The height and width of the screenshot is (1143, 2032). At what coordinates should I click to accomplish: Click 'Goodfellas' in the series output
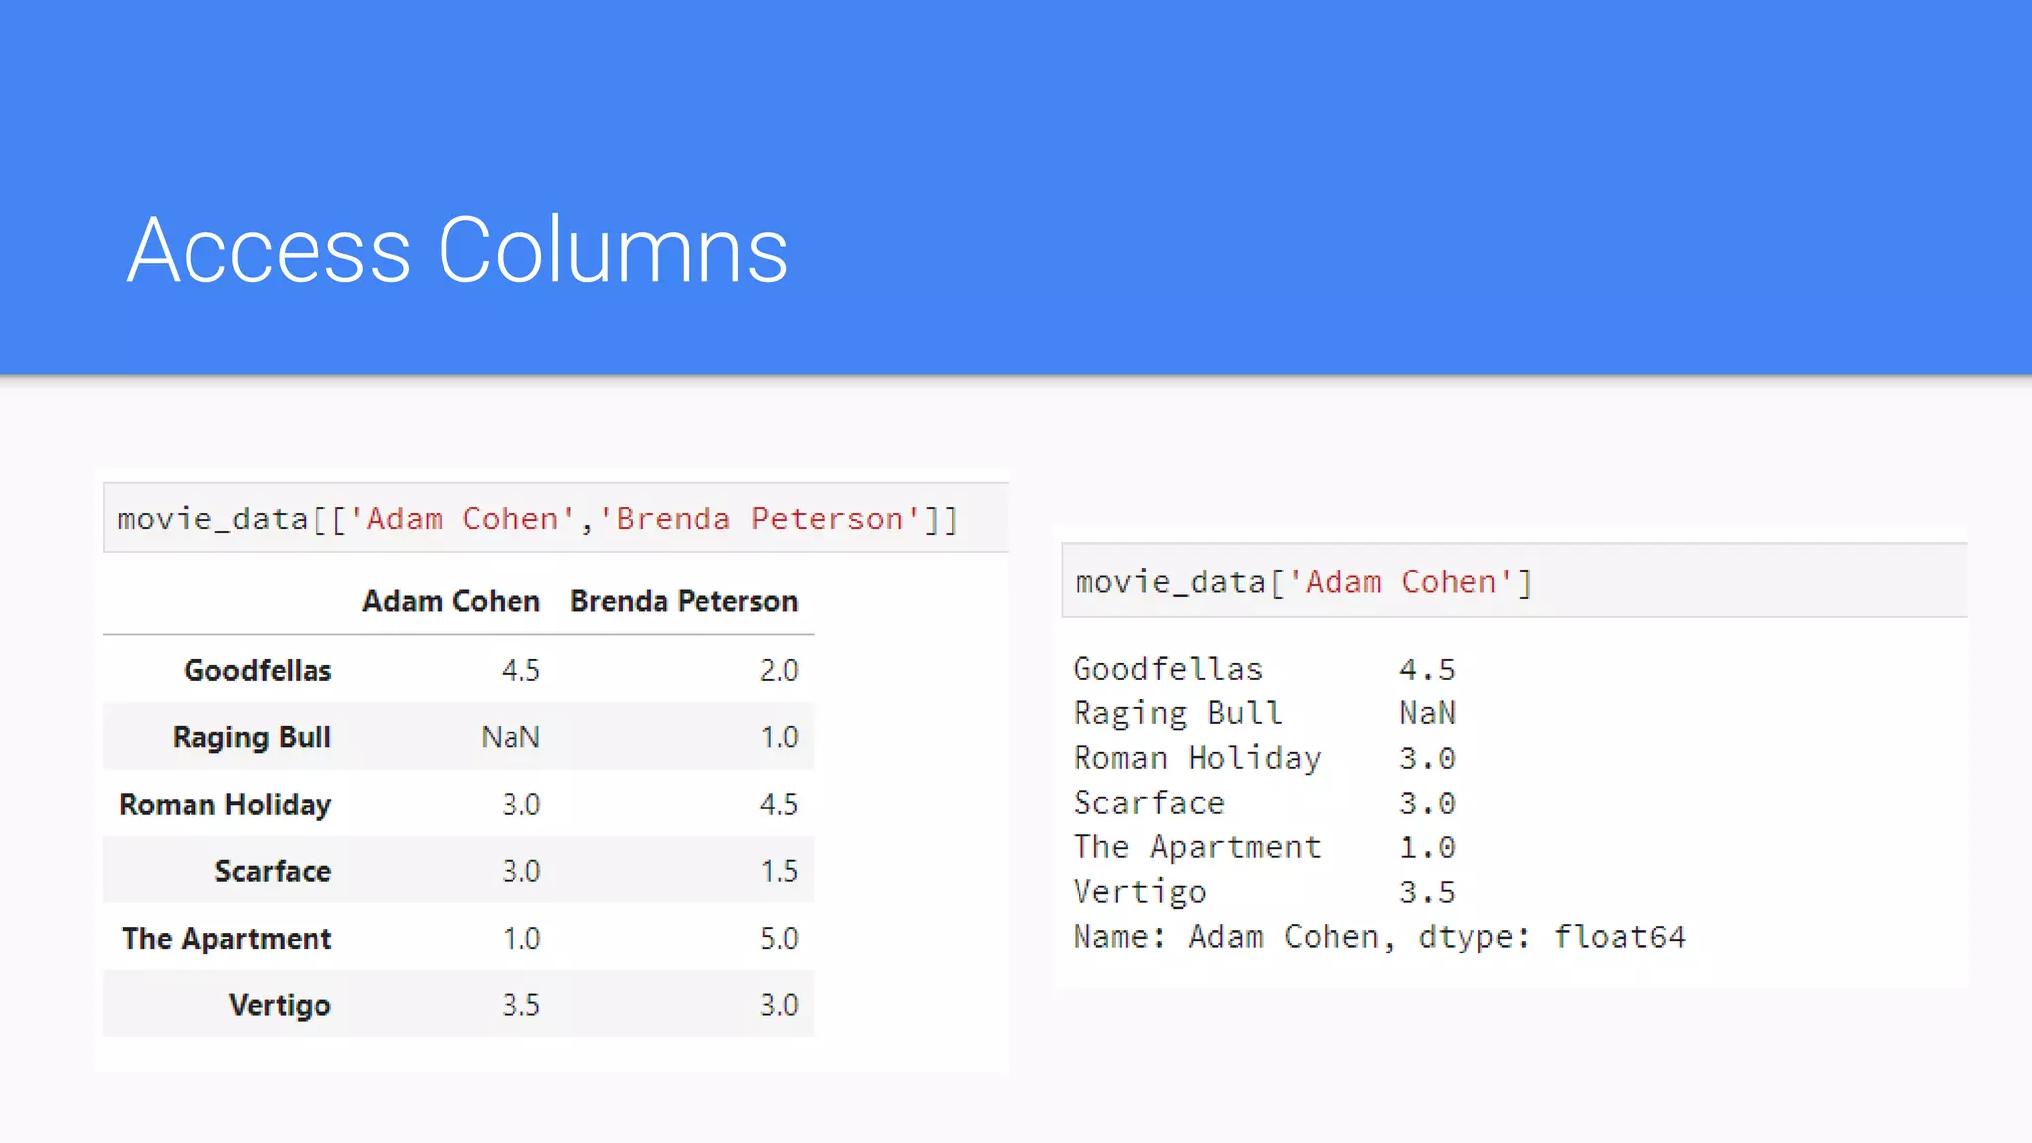[x=1168, y=669]
